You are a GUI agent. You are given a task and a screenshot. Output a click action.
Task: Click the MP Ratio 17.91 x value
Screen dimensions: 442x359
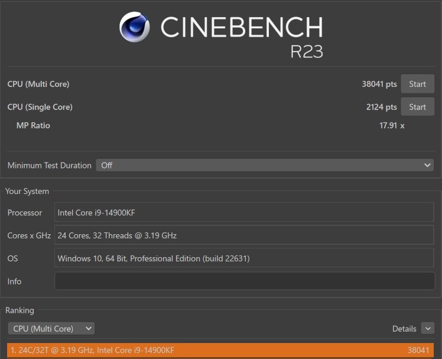pos(392,125)
